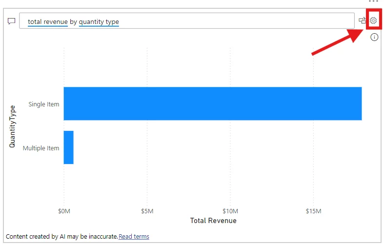Select the Single Item bar
The image size is (384, 245).
pos(212,103)
